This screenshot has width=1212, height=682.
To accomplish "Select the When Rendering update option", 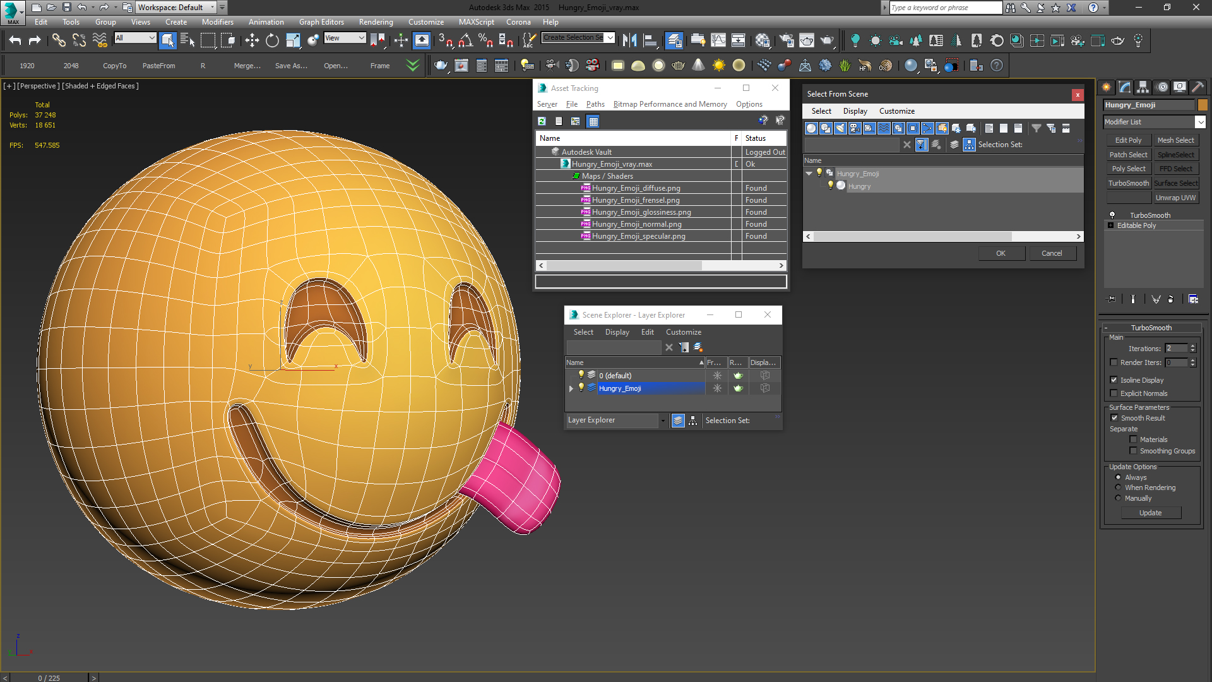I will coord(1118,487).
